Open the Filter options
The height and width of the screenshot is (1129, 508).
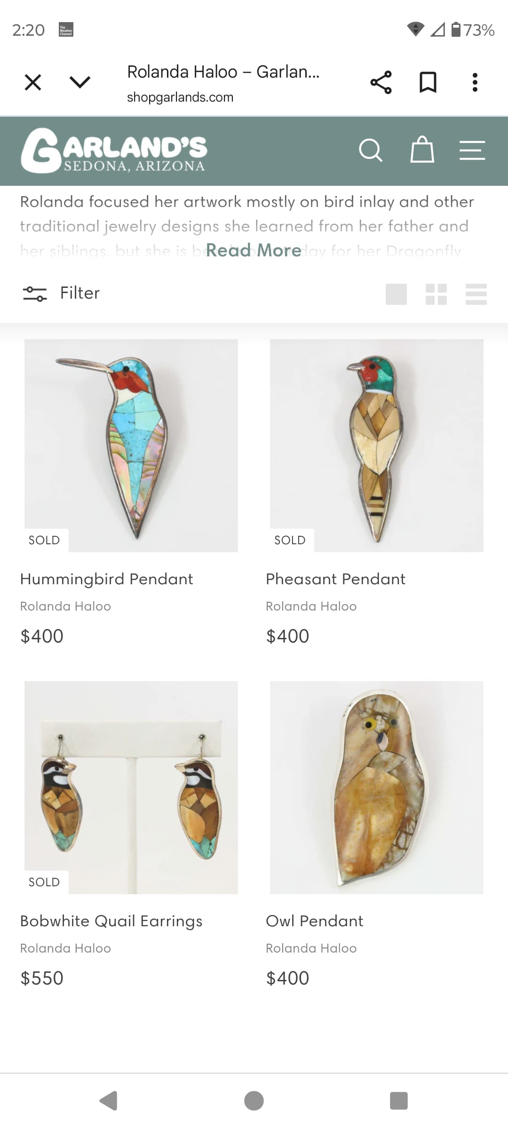(x=61, y=293)
